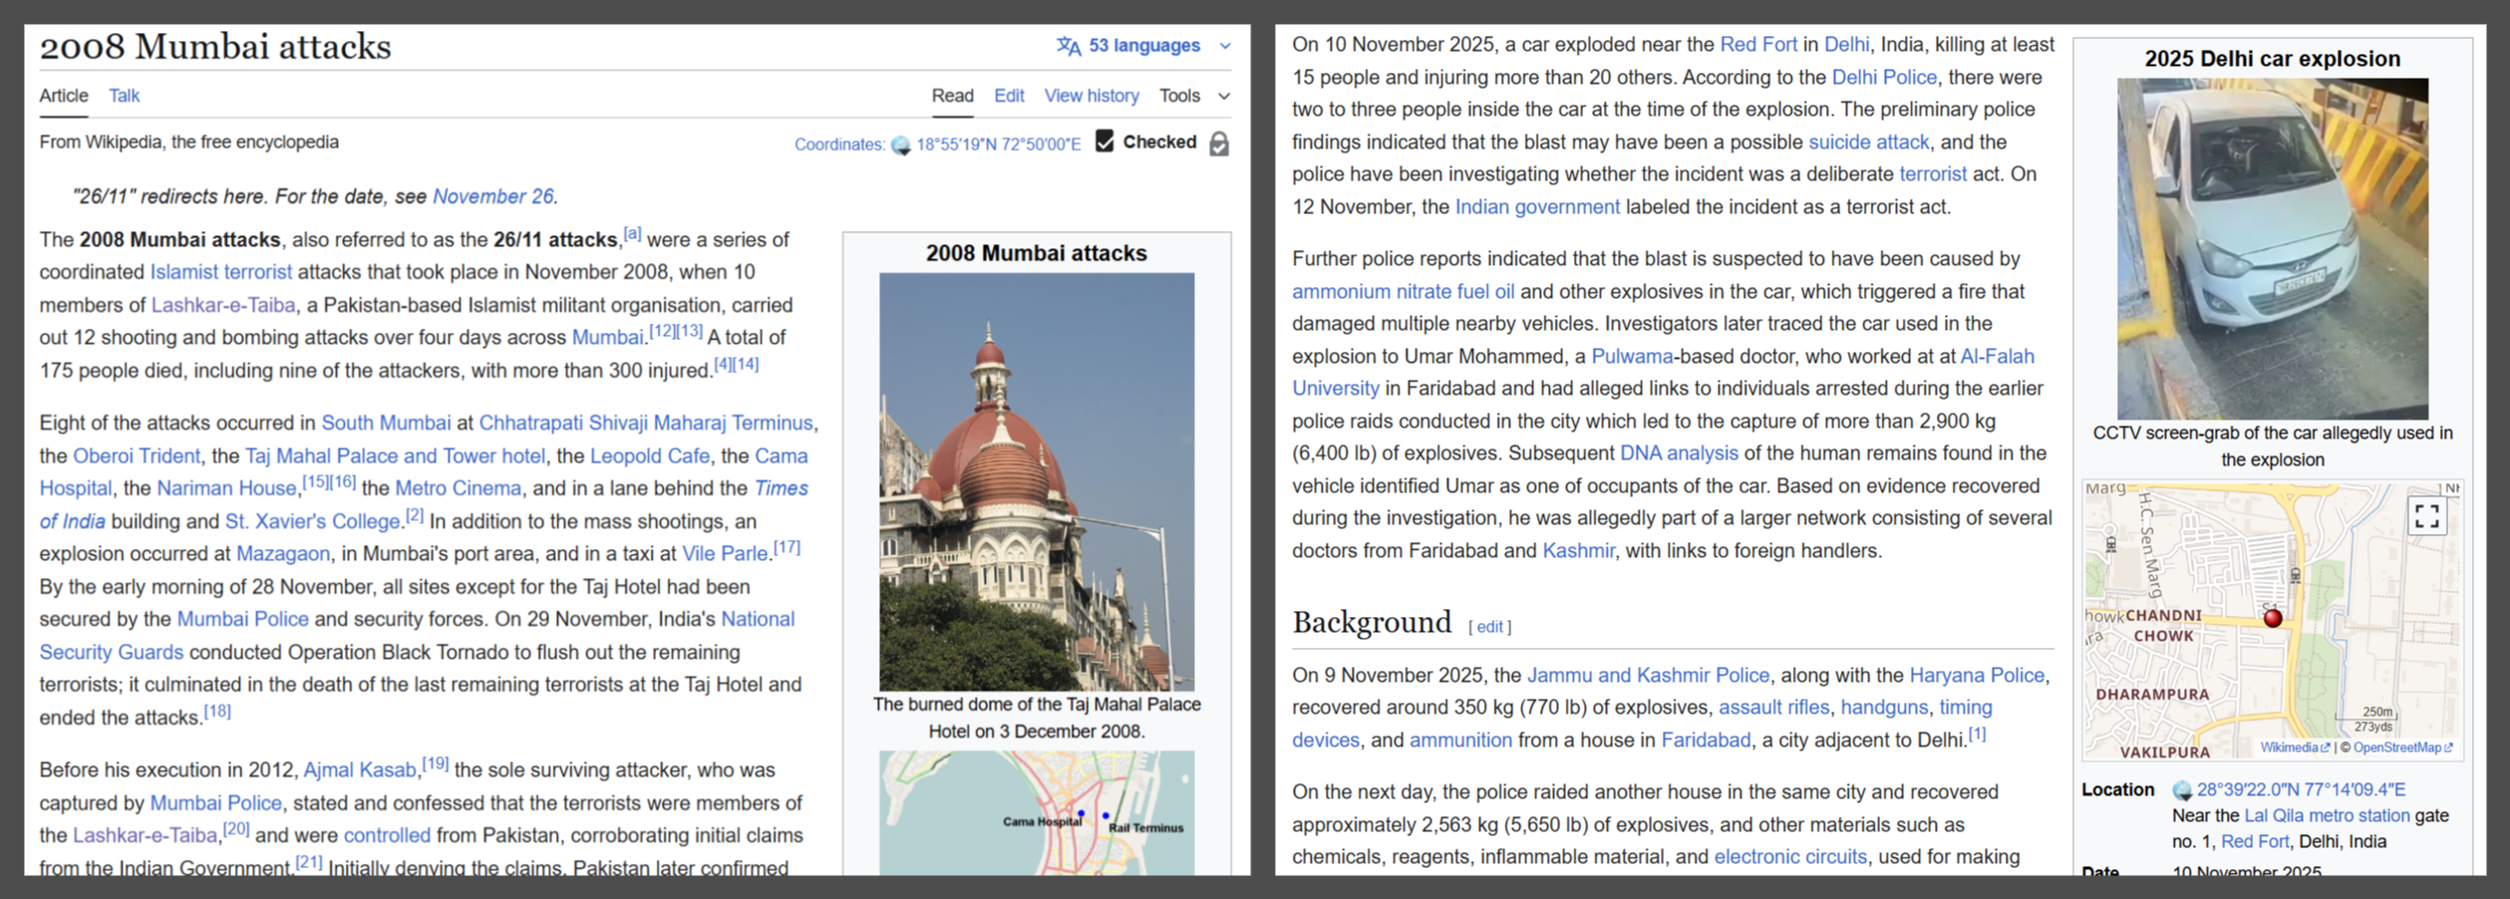Click the globe icon next to Delhi location
Image resolution: width=2510 pixels, height=899 pixels.
pos(2182,790)
